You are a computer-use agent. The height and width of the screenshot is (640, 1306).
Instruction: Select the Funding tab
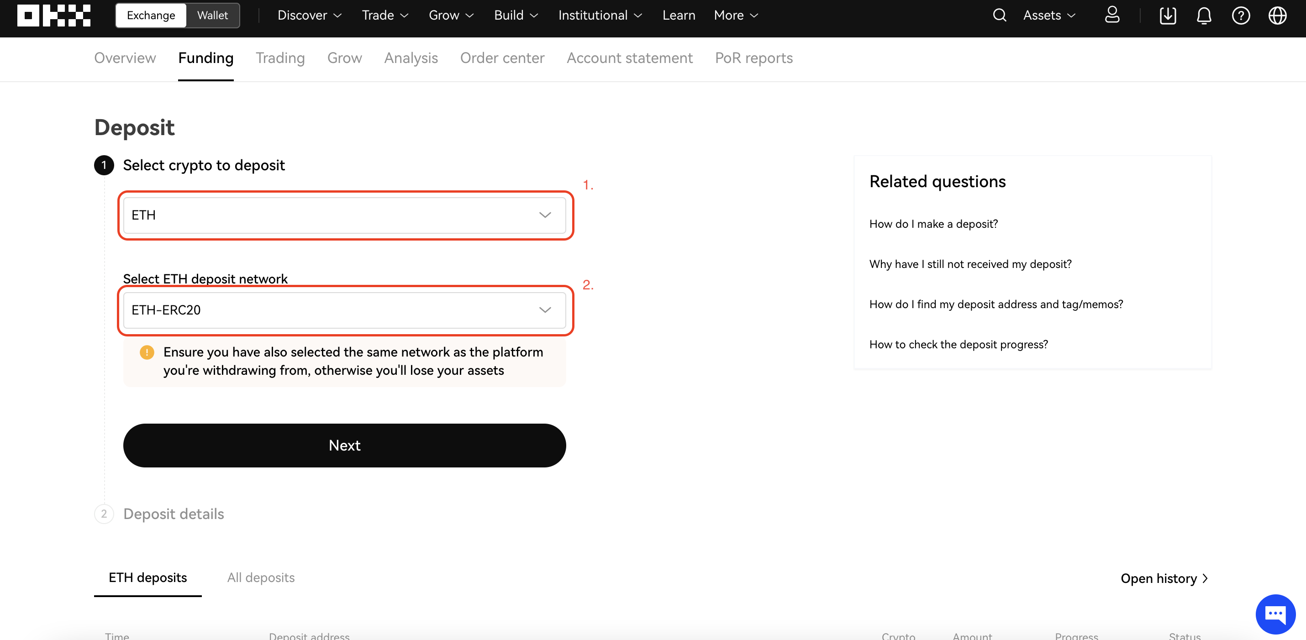206,58
